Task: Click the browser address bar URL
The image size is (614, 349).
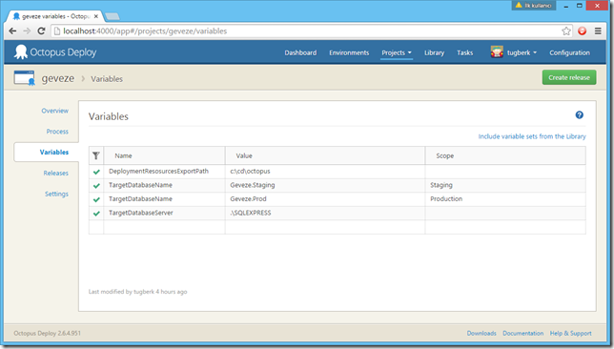Action: click(x=145, y=31)
